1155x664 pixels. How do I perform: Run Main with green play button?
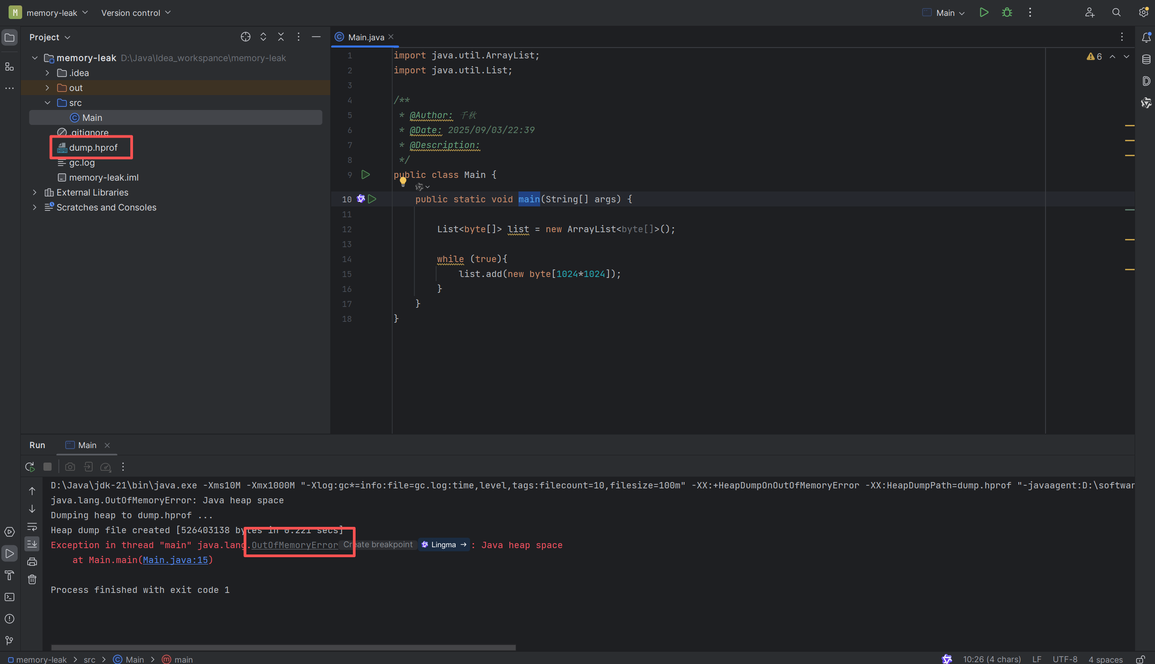(984, 13)
